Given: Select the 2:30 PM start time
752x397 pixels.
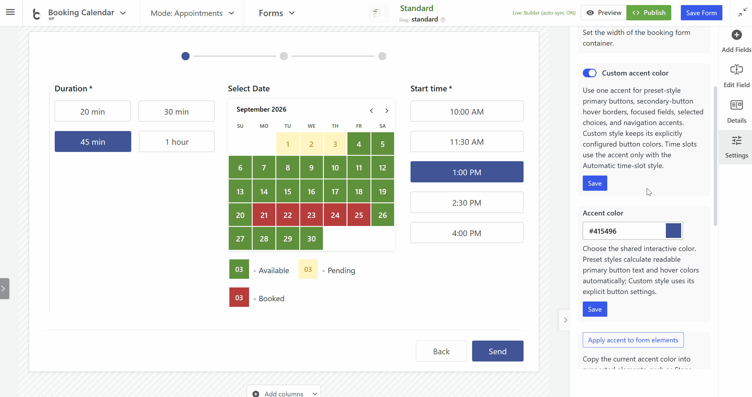Looking at the screenshot, I should pos(467,202).
